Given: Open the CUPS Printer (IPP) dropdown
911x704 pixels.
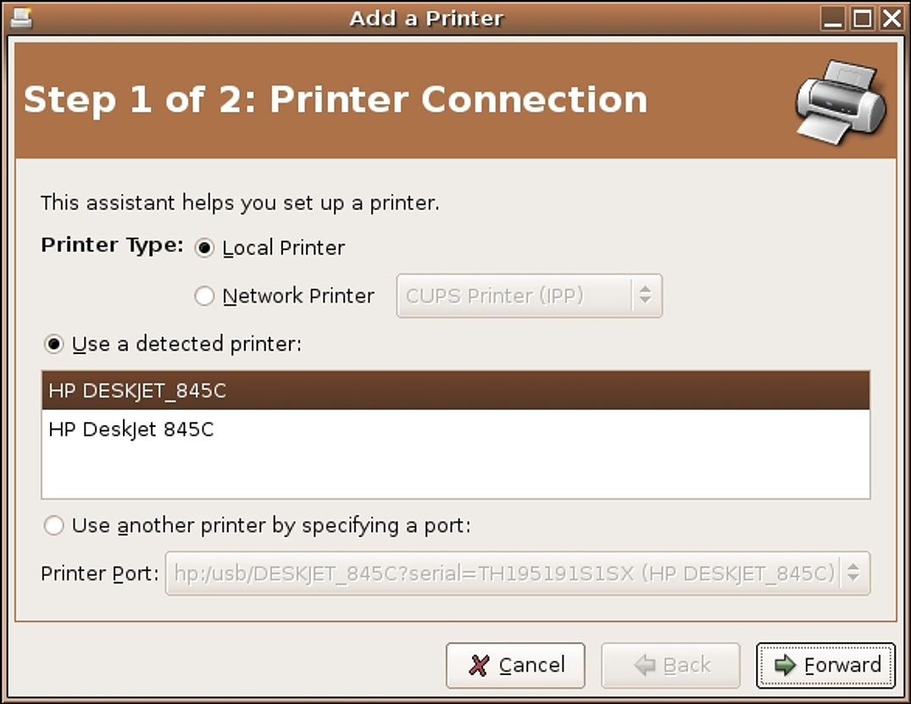Looking at the screenshot, I should [x=530, y=297].
